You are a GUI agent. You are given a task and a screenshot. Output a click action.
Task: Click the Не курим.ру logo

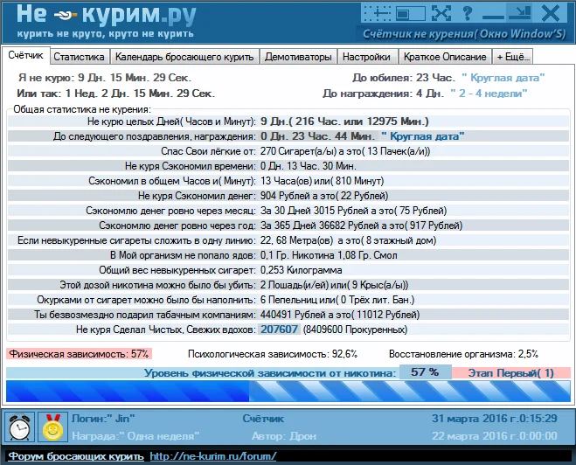point(107,16)
